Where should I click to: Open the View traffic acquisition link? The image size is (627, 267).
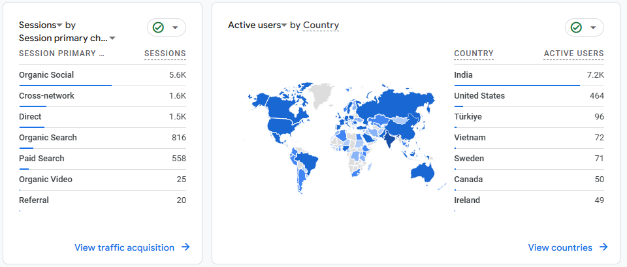[x=124, y=247]
